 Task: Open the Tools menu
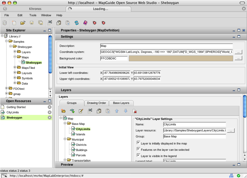coord(33,15)
